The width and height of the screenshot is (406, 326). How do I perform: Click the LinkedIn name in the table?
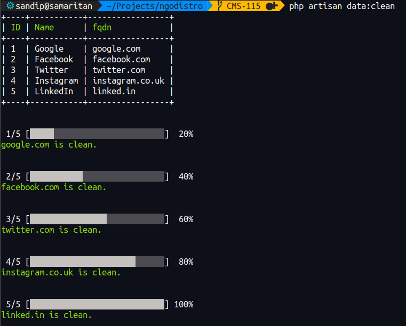[54, 92]
